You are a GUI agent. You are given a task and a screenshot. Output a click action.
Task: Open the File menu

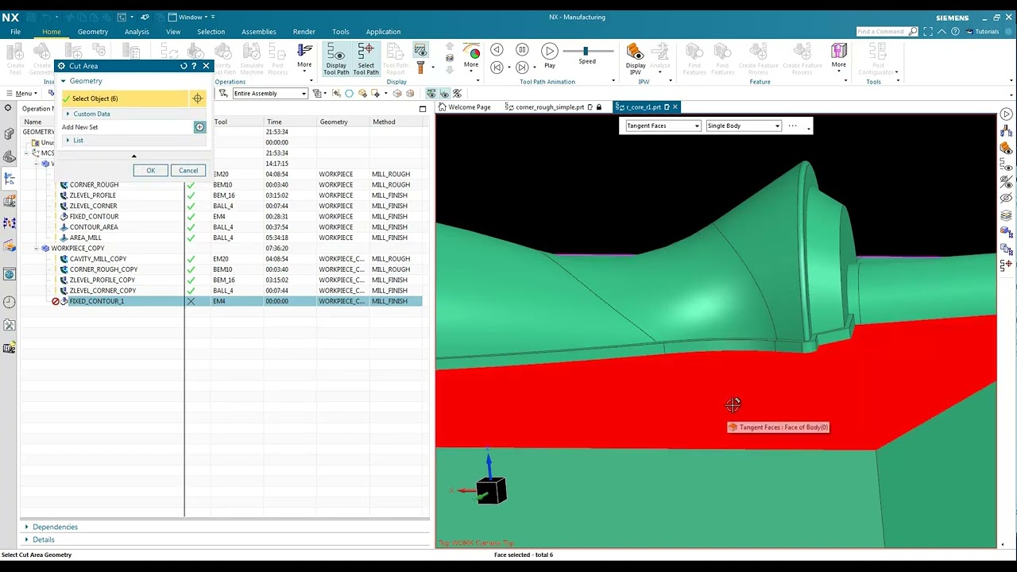coord(15,32)
